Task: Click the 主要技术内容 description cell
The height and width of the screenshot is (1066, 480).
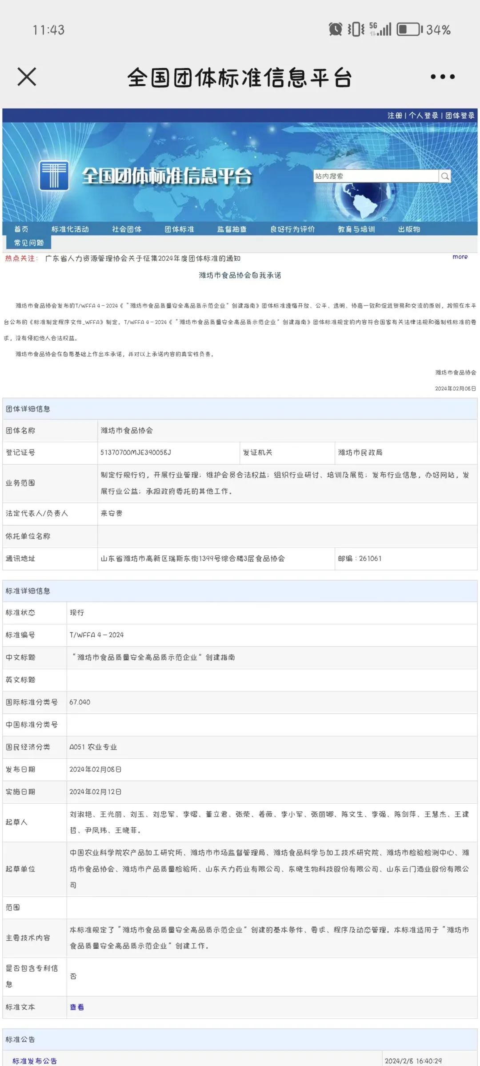Action: tap(272, 938)
